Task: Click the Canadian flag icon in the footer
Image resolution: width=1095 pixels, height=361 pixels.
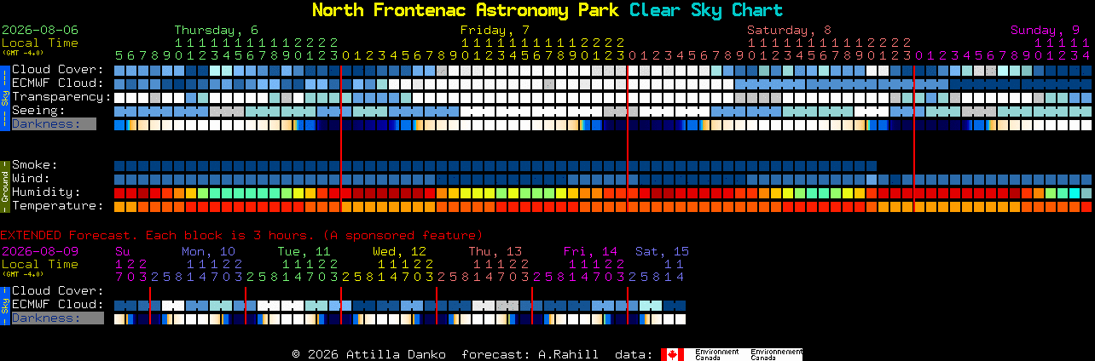Action: pos(672,354)
